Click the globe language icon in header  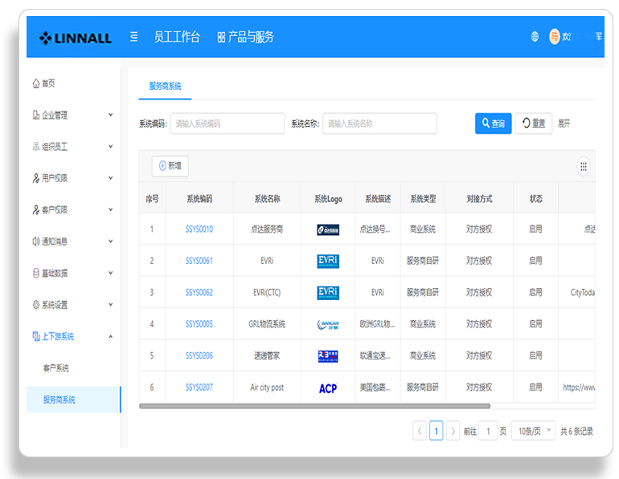[x=535, y=37]
